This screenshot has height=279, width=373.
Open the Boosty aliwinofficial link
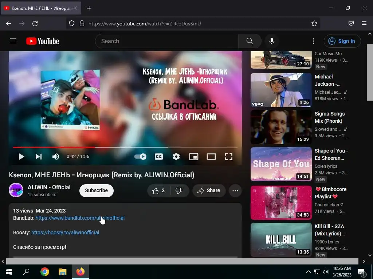pos(65,232)
